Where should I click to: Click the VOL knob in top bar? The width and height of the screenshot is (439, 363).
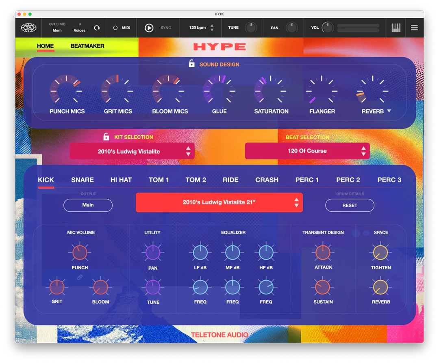[x=328, y=28]
